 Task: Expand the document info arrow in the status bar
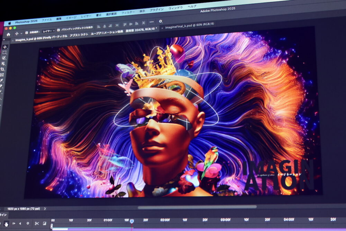45,208
